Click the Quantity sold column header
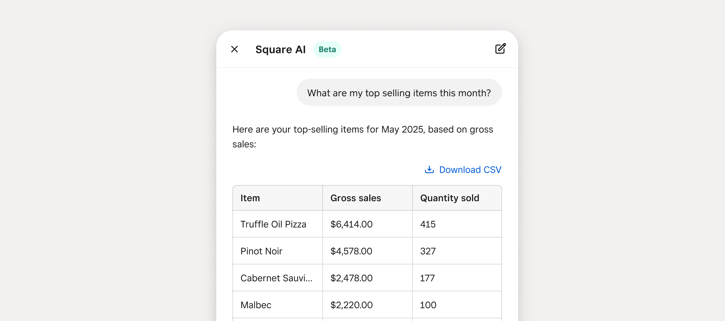Viewport: 725px width, 321px height. point(457,198)
